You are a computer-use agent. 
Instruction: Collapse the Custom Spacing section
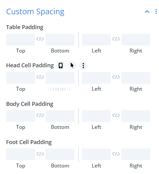tap(147, 12)
